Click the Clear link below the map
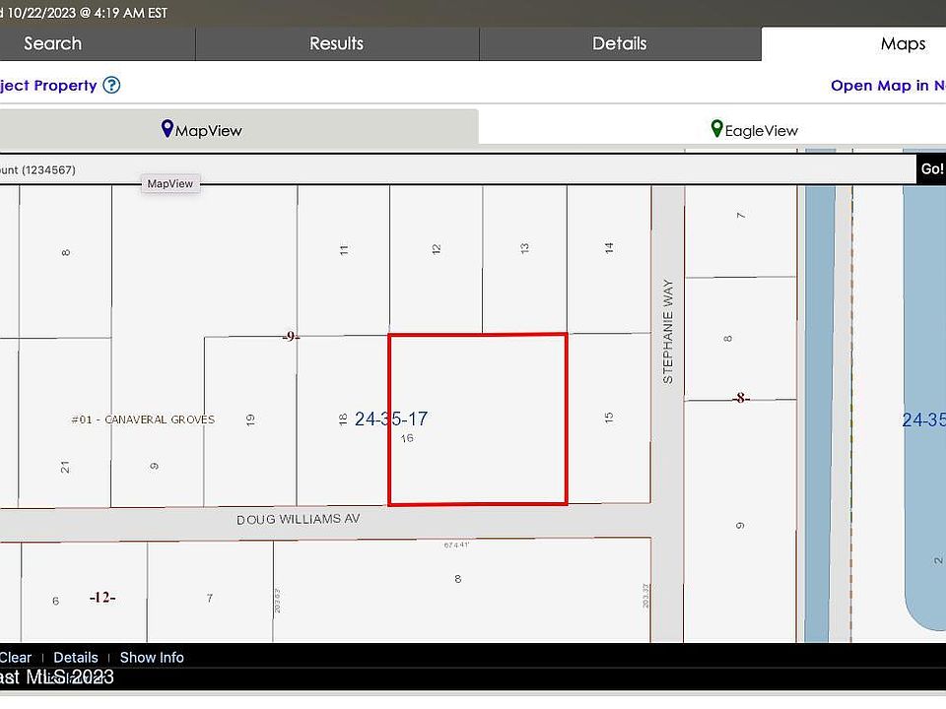Viewport: 946px width, 709px height. (x=16, y=657)
